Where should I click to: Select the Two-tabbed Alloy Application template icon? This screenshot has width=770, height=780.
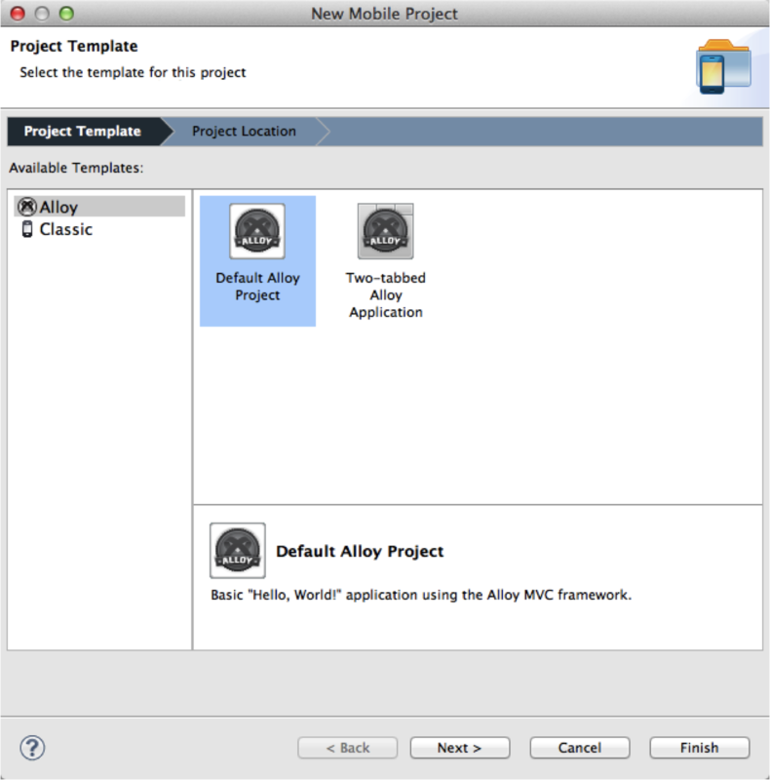[x=386, y=231]
